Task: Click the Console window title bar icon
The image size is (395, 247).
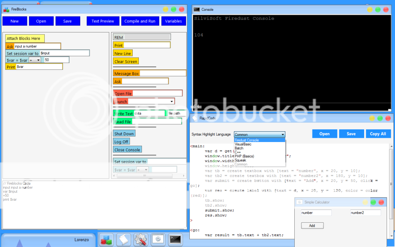Action: pos(197,9)
